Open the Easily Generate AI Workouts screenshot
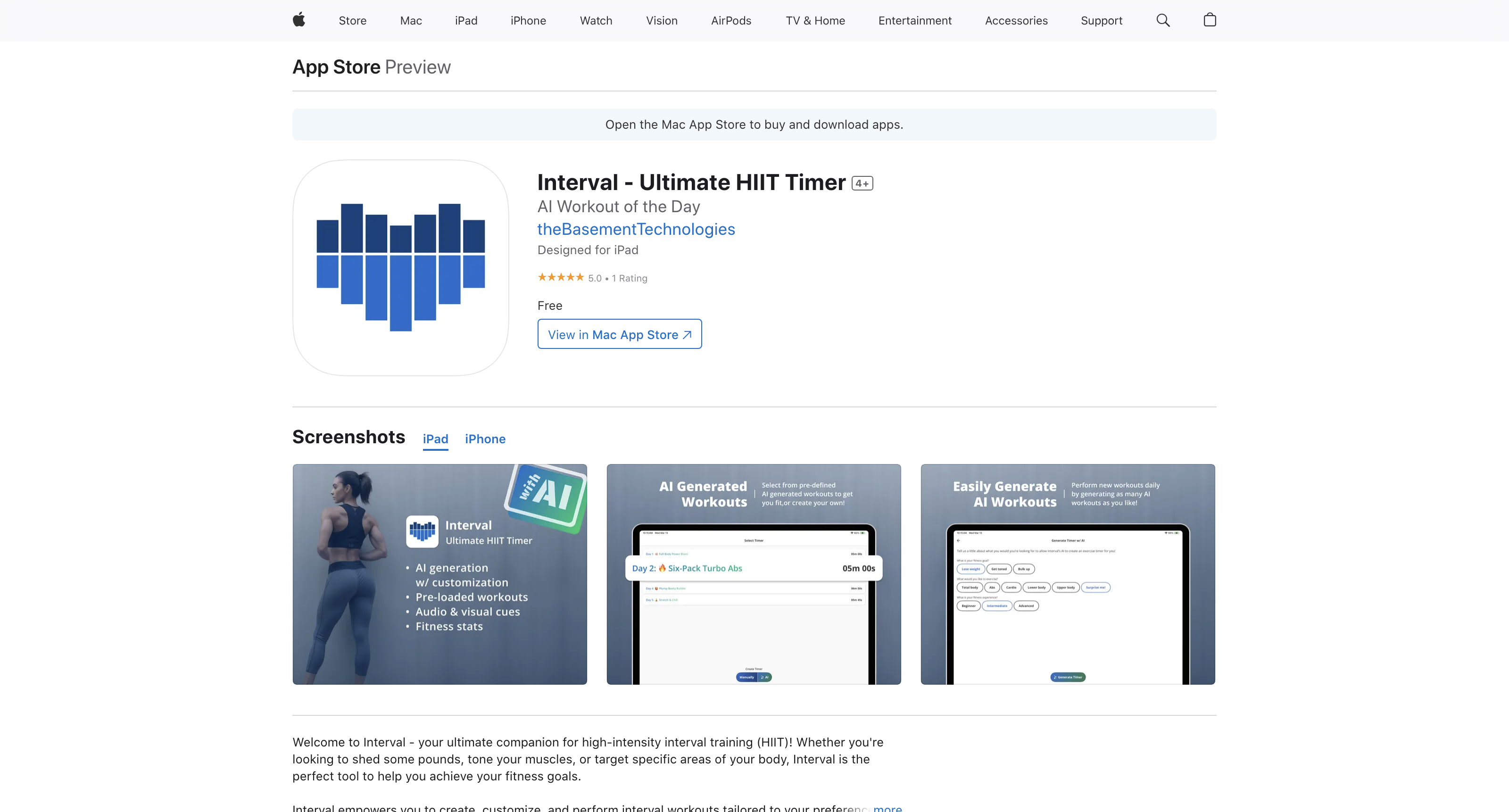 (x=1068, y=574)
